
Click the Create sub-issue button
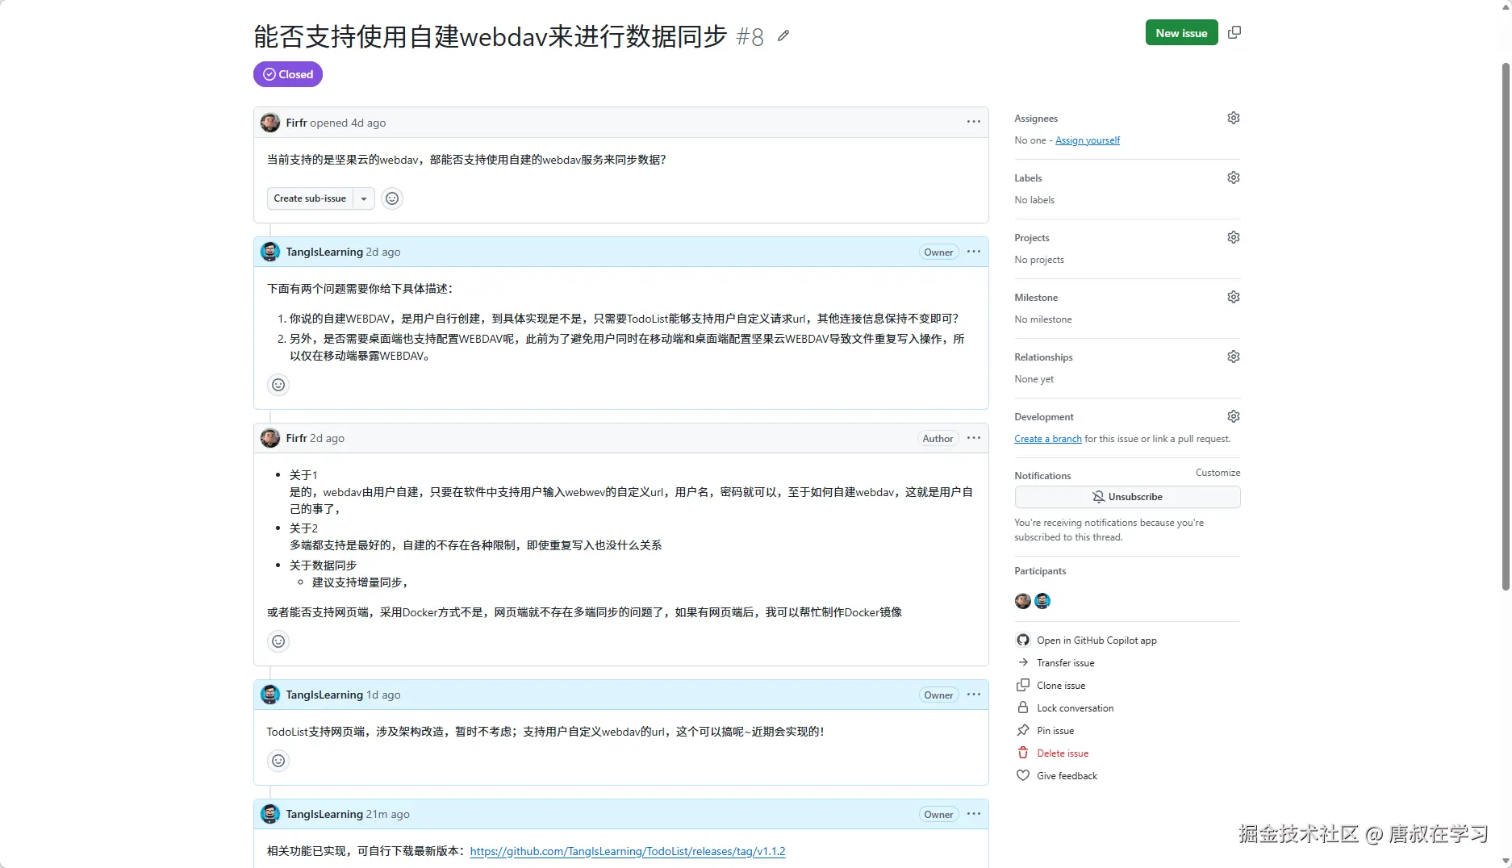point(310,198)
